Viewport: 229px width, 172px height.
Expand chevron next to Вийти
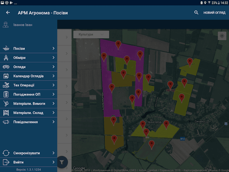(x=53, y=162)
